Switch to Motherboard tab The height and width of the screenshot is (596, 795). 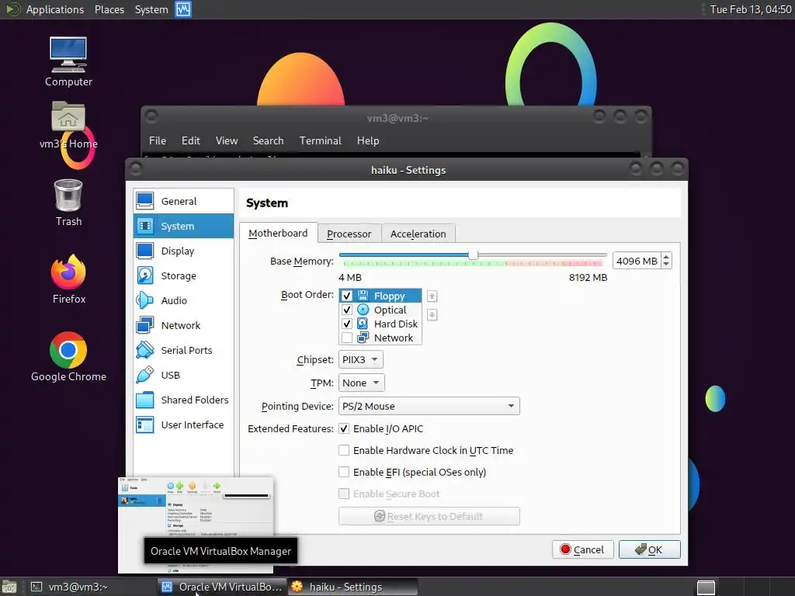coord(279,233)
